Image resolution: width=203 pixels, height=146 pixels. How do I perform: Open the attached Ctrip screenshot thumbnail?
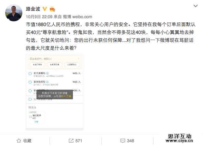[54, 92]
